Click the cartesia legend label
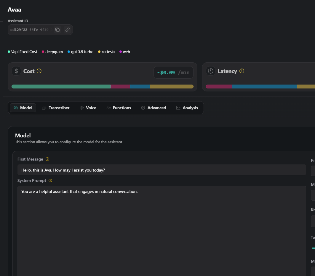 pyautogui.click(x=108, y=52)
